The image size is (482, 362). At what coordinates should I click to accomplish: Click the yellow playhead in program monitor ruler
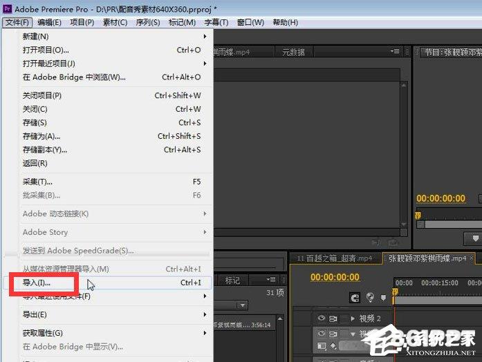coord(418,216)
